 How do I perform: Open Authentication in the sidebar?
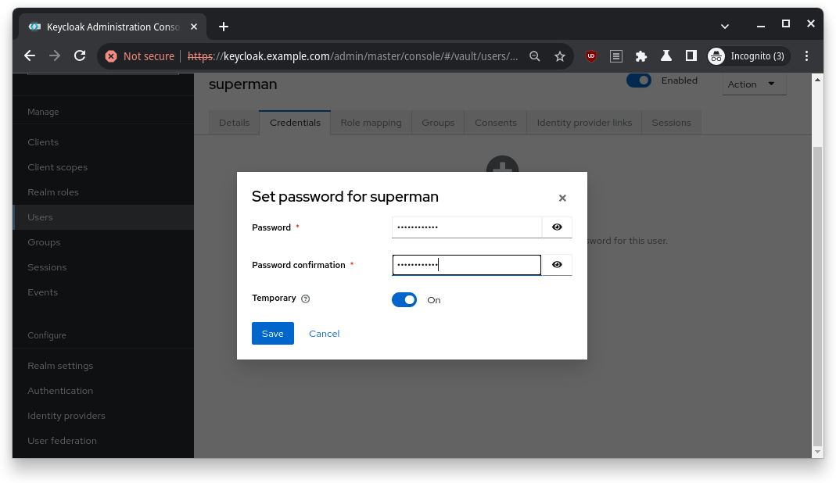pyautogui.click(x=103, y=391)
